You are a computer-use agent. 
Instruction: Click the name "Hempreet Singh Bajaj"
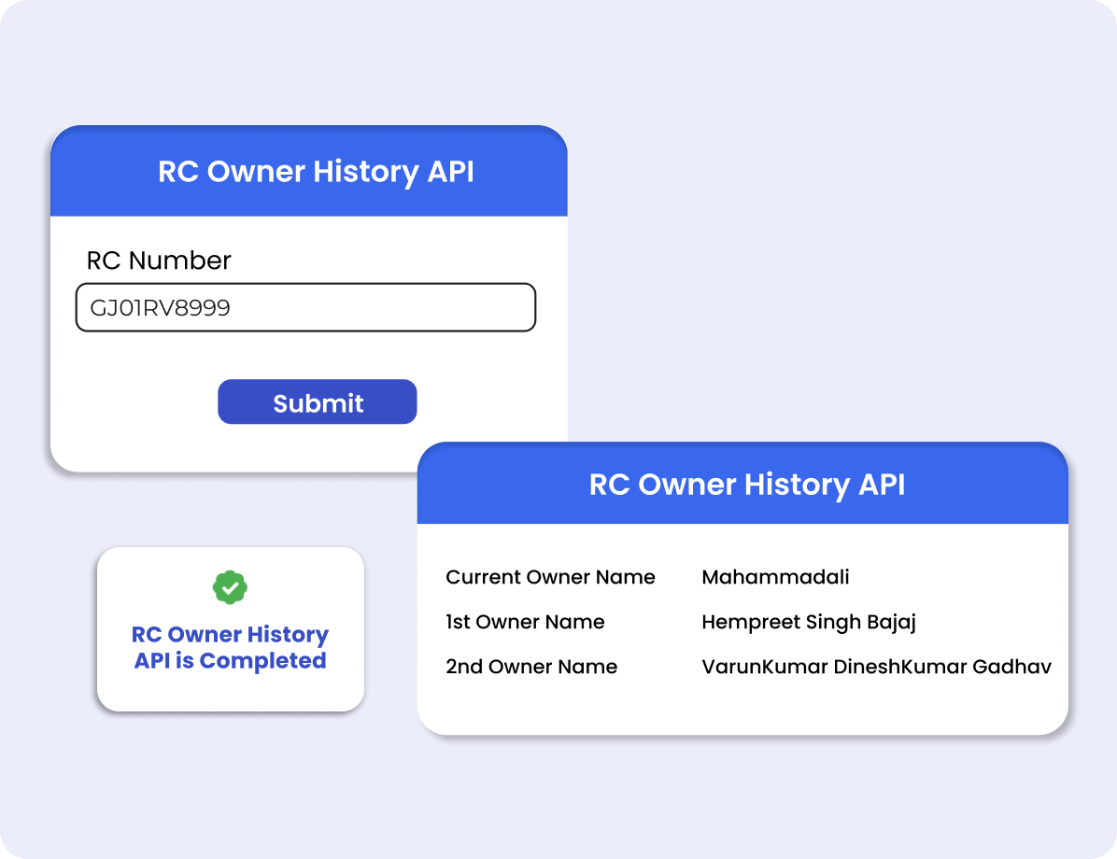click(x=810, y=622)
